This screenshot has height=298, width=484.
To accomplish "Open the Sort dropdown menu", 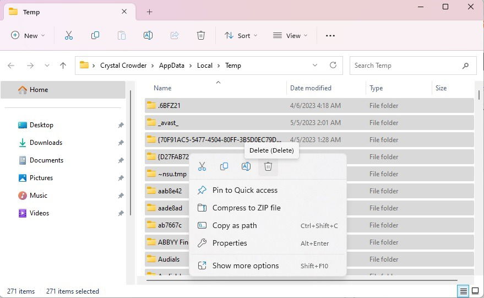I will point(241,35).
